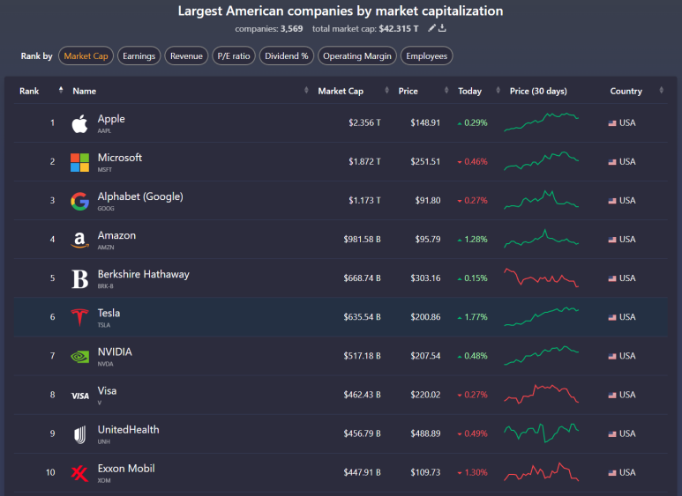Open the Apple company link
The height and width of the screenshot is (496, 682).
[x=111, y=119]
